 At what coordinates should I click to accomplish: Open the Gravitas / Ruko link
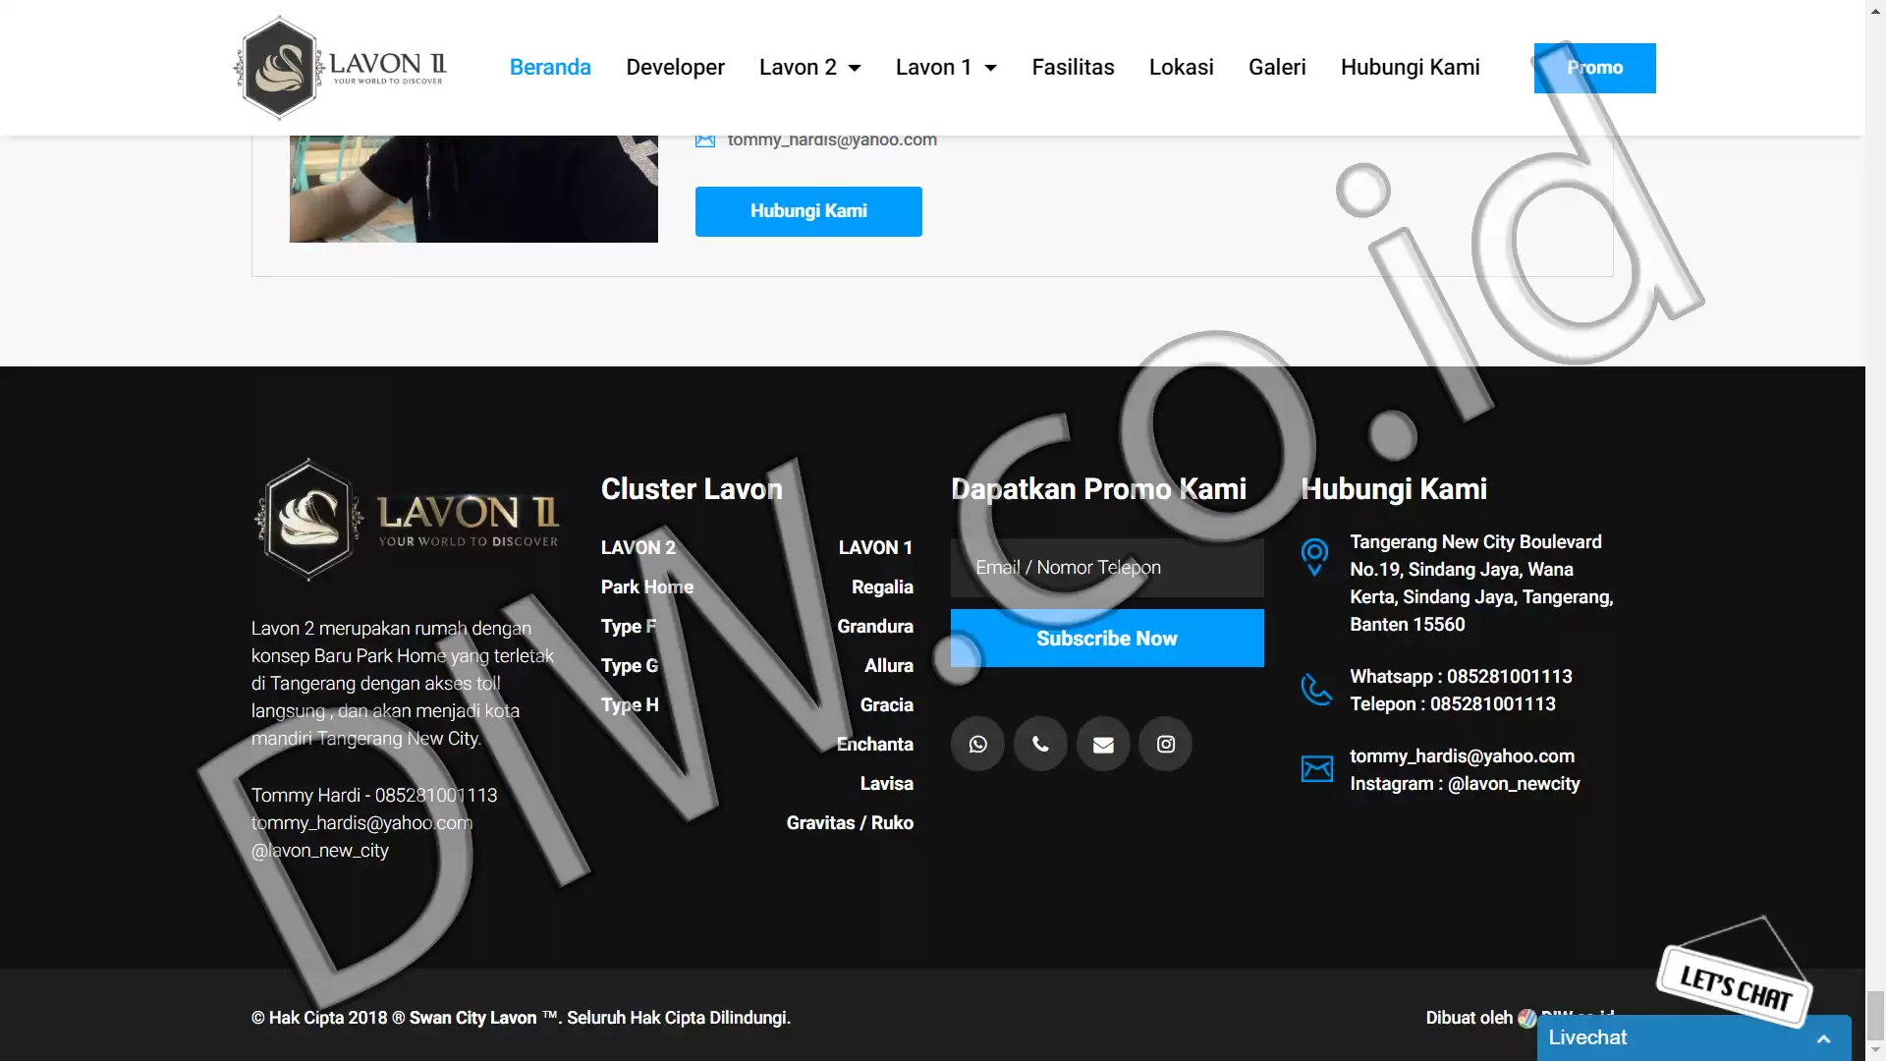tap(850, 822)
